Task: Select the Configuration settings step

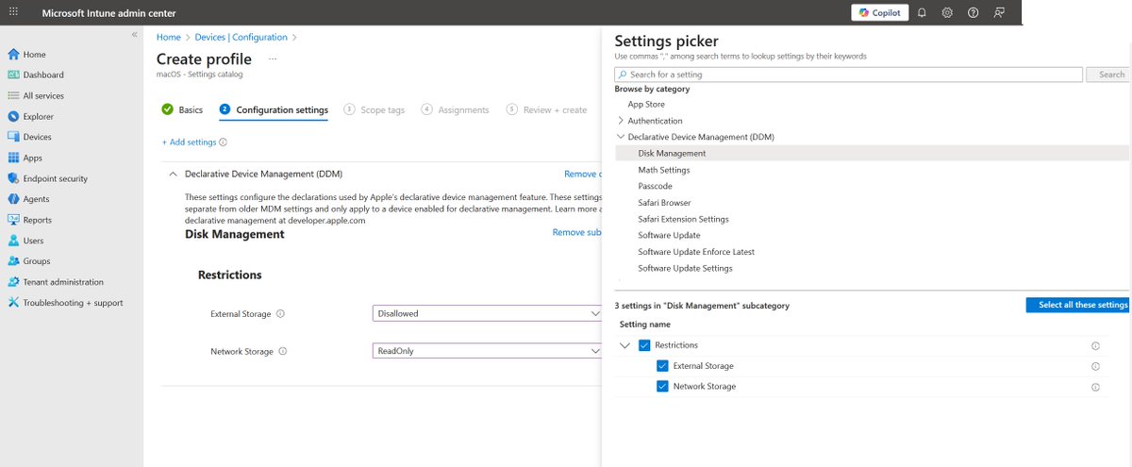Action: 274,110
